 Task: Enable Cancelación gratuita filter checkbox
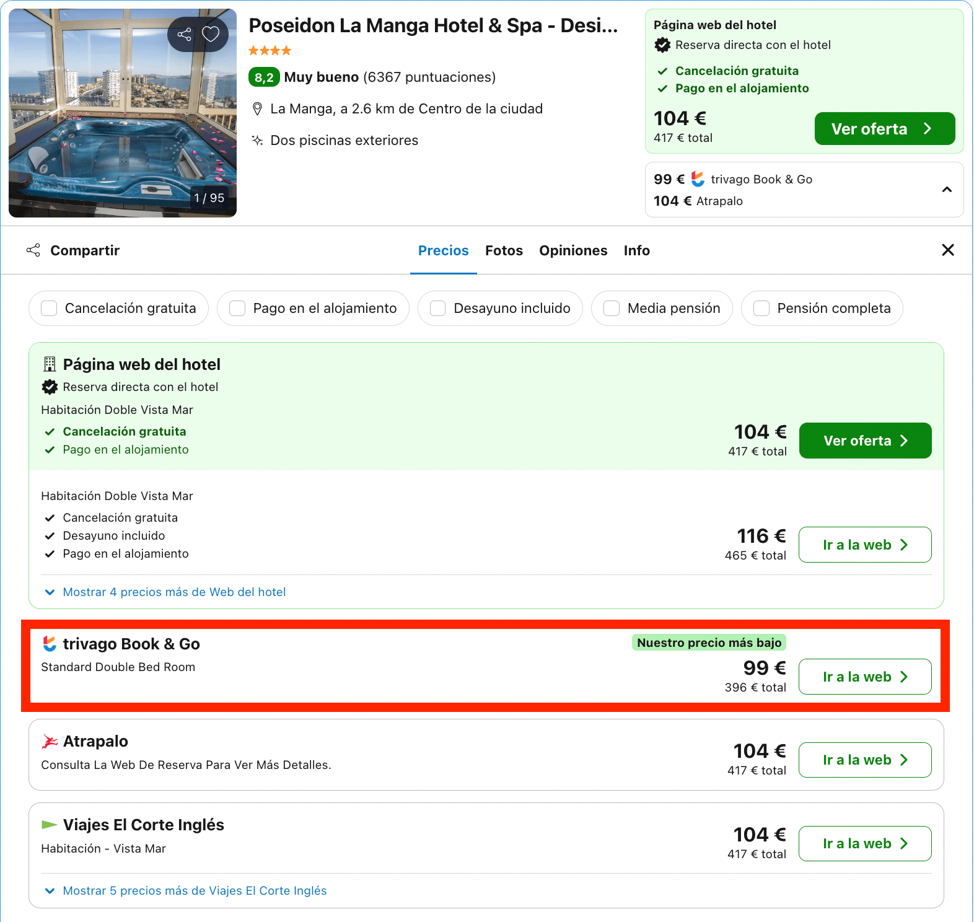tap(49, 309)
